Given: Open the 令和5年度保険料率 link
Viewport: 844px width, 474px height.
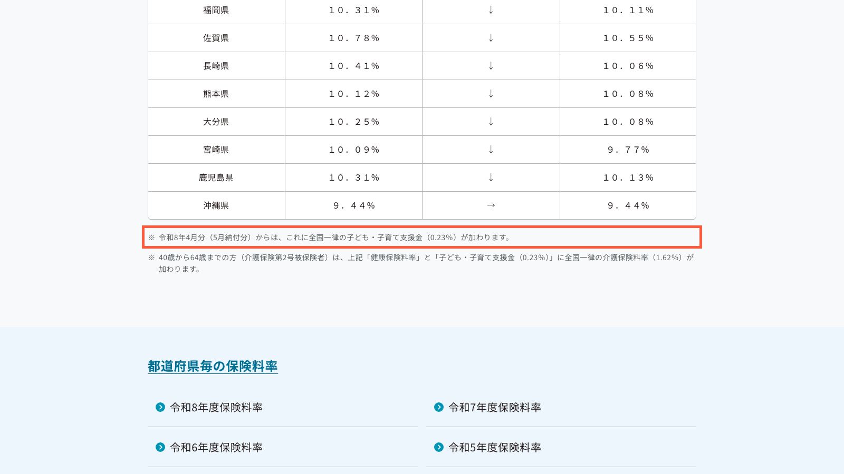Looking at the screenshot, I should [x=495, y=447].
